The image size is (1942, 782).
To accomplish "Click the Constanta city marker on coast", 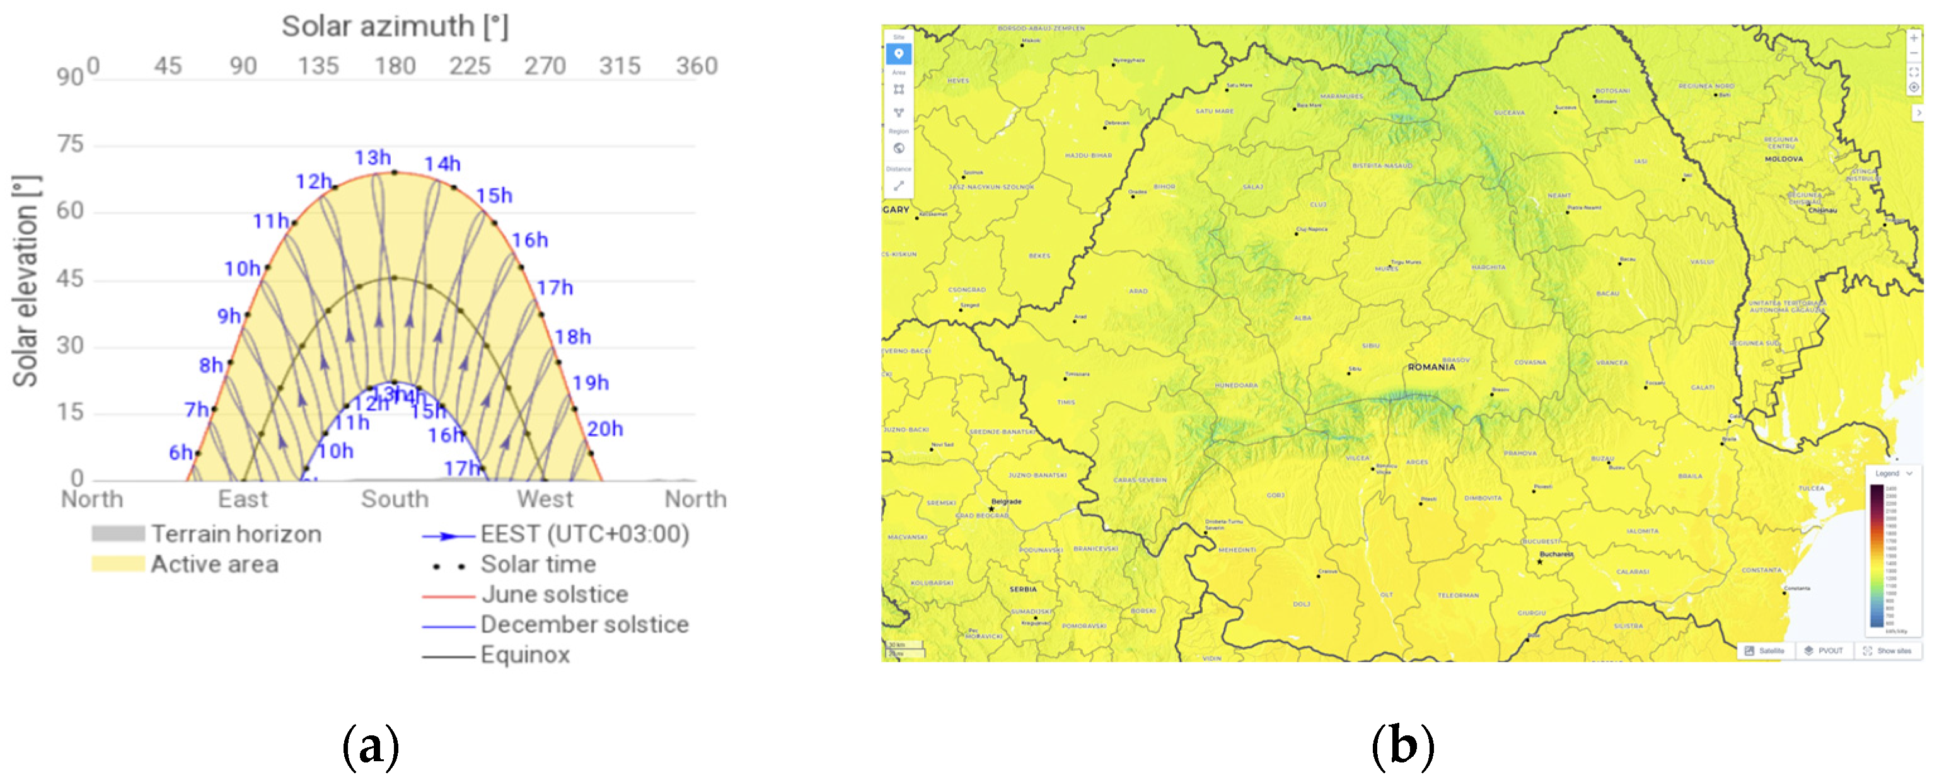I will (1784, 593).
